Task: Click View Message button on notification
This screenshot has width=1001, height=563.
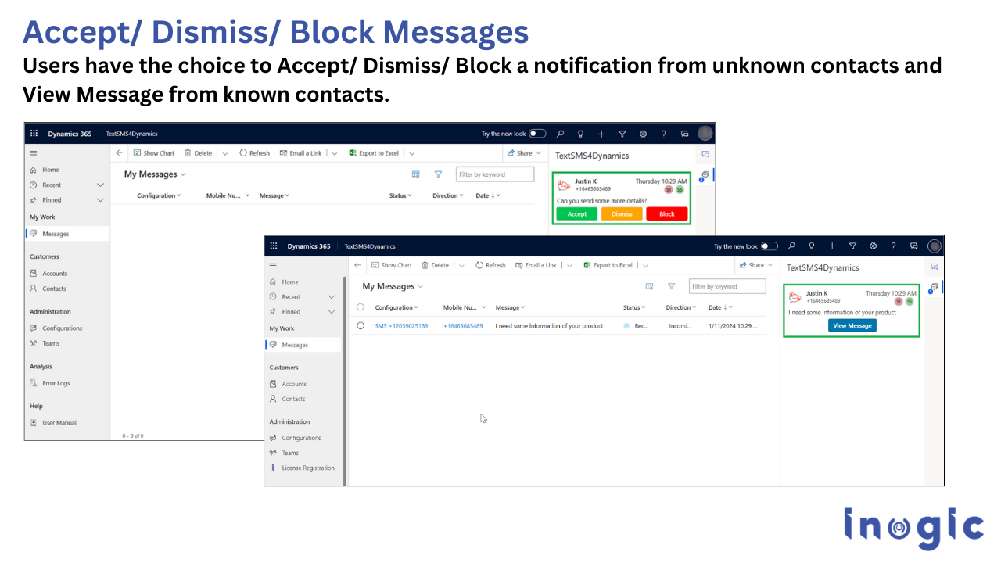Action: (x=852, y=325)
